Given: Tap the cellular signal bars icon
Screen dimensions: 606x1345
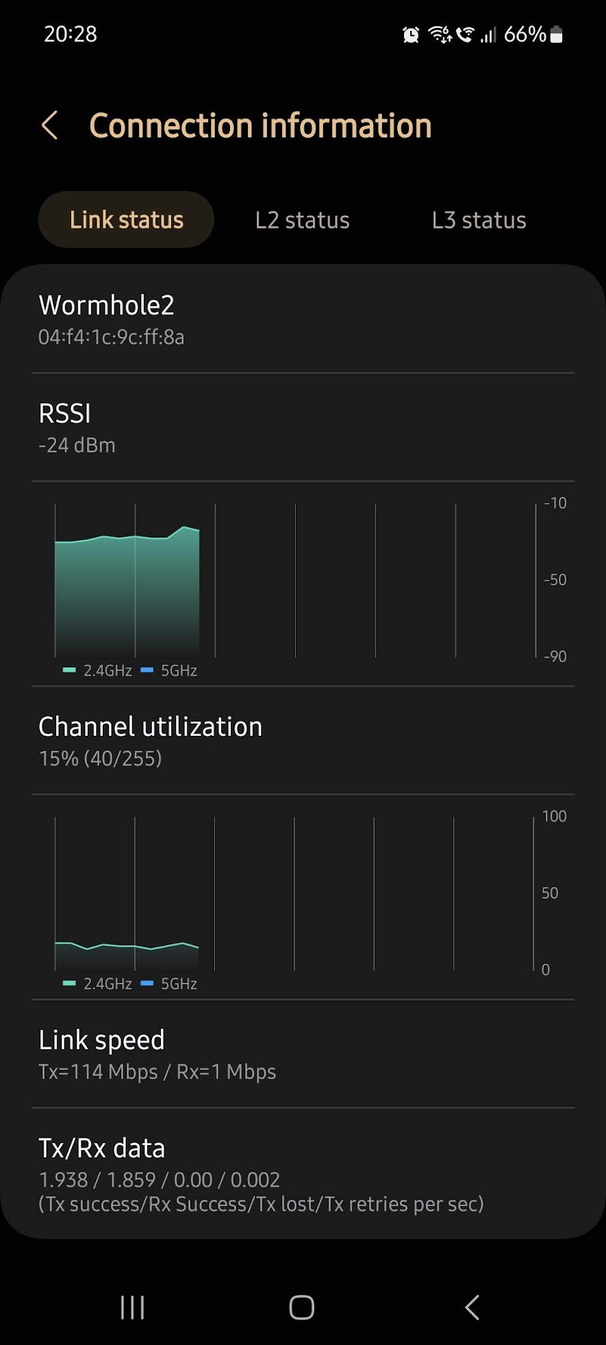Looking at the screenshot, I should coord(488,34).
